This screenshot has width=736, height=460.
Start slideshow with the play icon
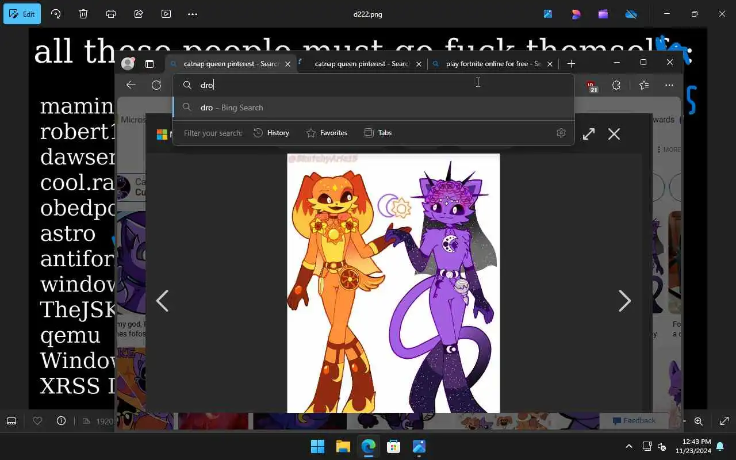click(166, 14)
